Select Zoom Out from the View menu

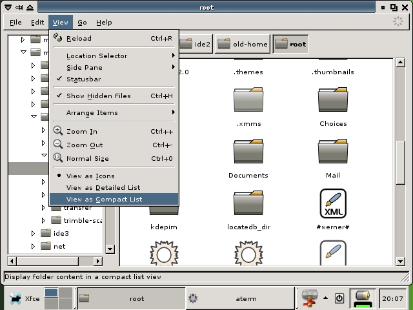coord(84,145)
